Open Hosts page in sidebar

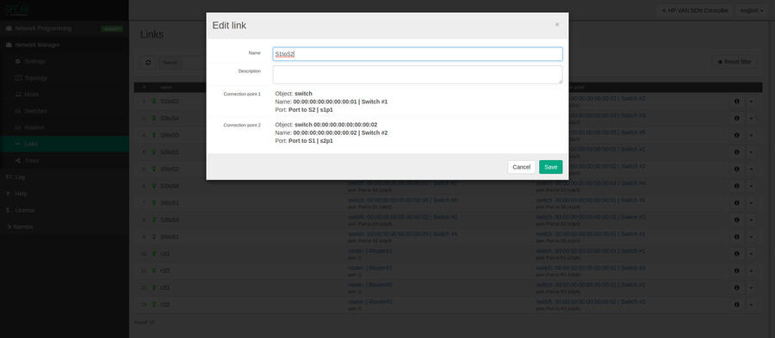65,95
